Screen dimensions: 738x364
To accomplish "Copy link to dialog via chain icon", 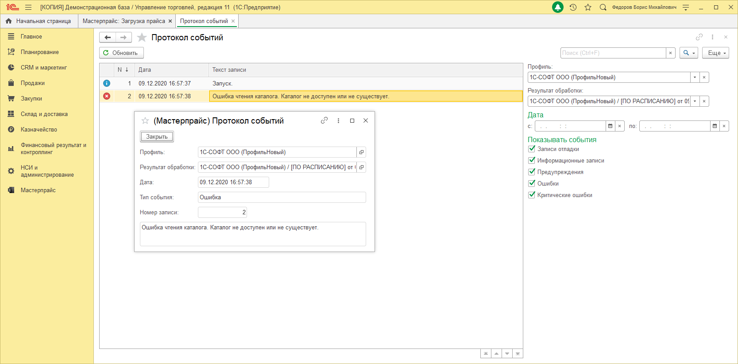I will point(324,120).
